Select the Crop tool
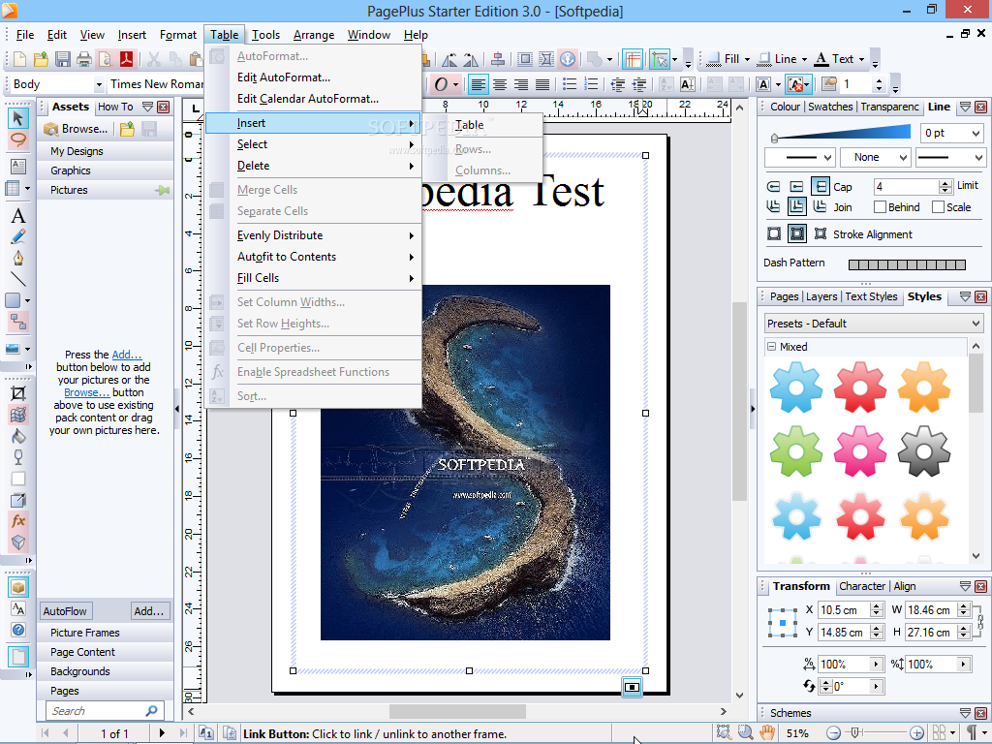Image resolution: width=992 pixels, height=744 pixels. tap(17, 393)
